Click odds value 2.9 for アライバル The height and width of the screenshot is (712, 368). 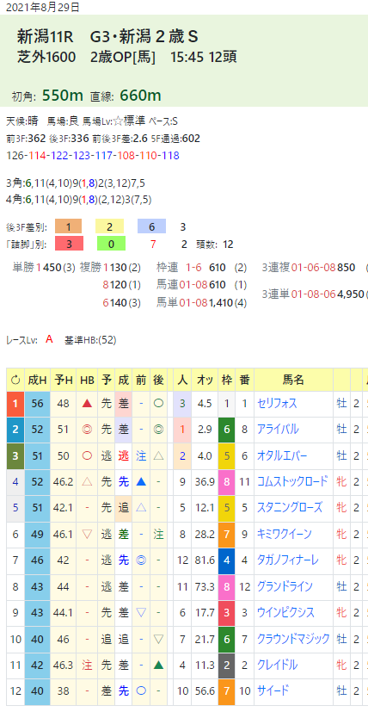[204, 430]
